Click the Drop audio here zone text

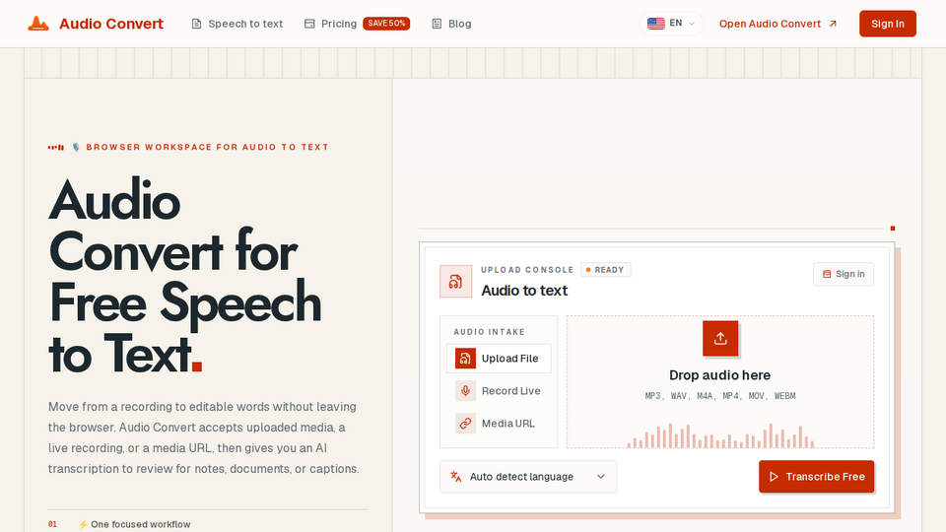[719, 375]
